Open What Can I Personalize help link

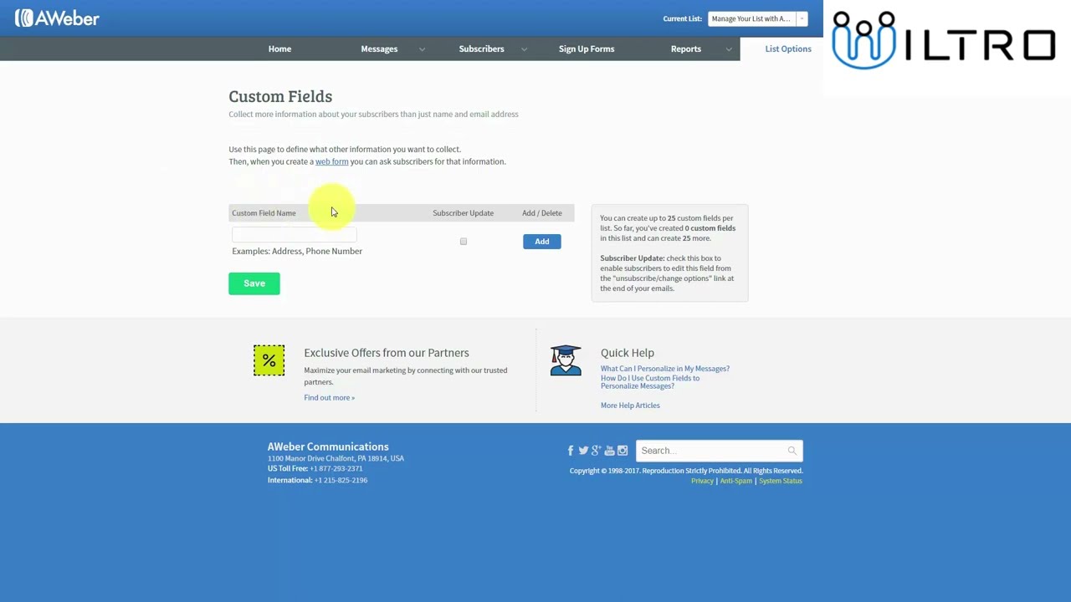coord(664,369)
